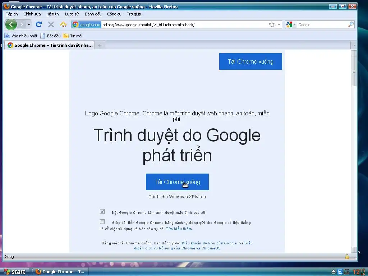The height and width of the screenshot is (276, 368).
Task: Enable sending usage statistics checkbox
Action: click(x=102, y=221)
